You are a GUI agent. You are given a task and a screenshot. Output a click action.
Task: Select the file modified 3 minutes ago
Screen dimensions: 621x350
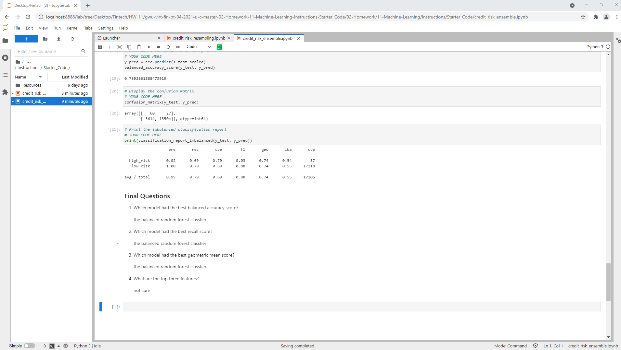pos(51,93)
